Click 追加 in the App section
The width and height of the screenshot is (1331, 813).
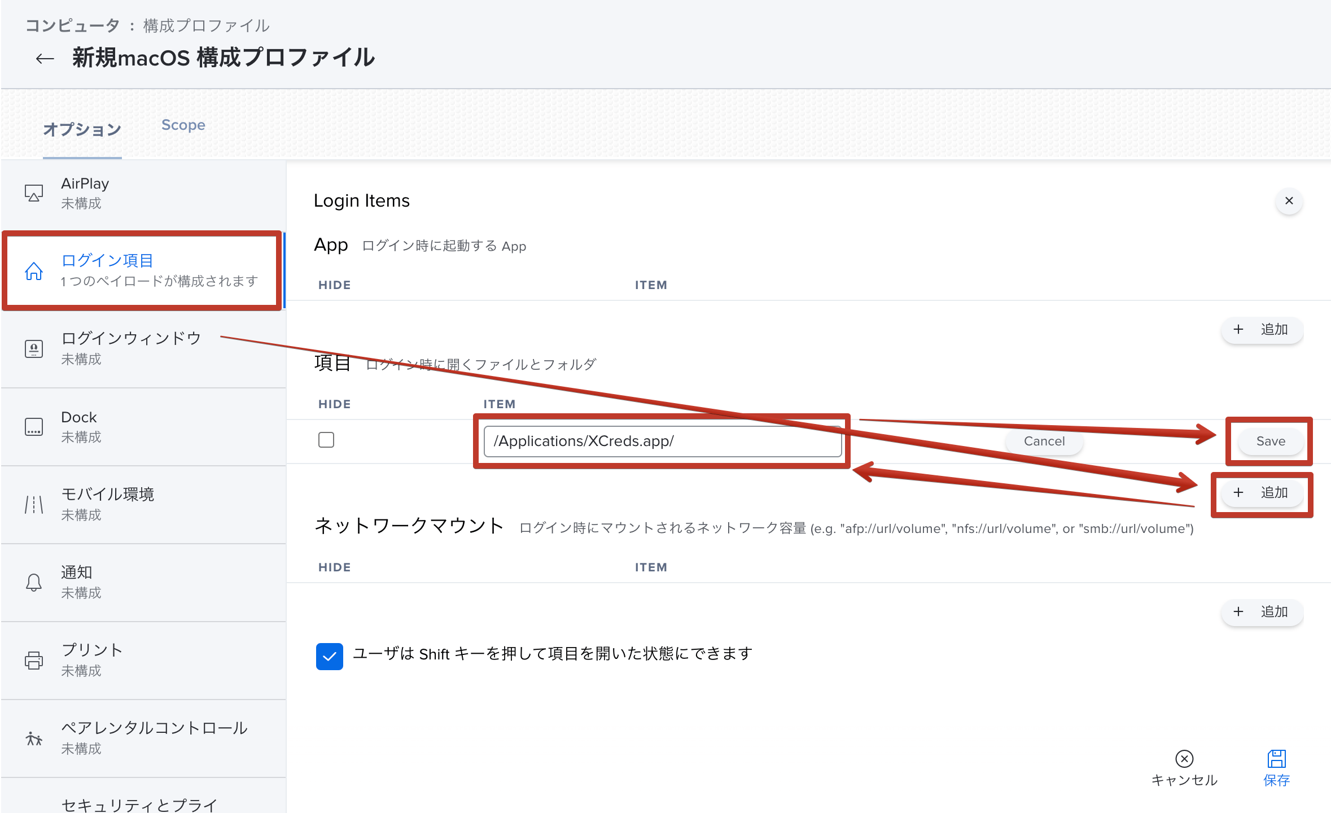[1262, 330]
